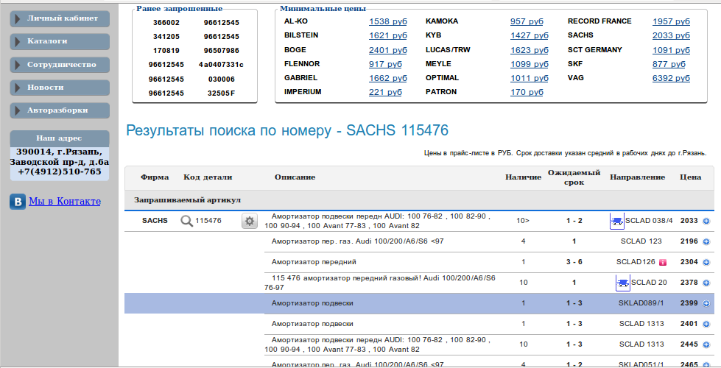Viewport: 721px width, 368px height.
Task: Click the SCLAD 123 direction cell
Action: pos(641,241)
